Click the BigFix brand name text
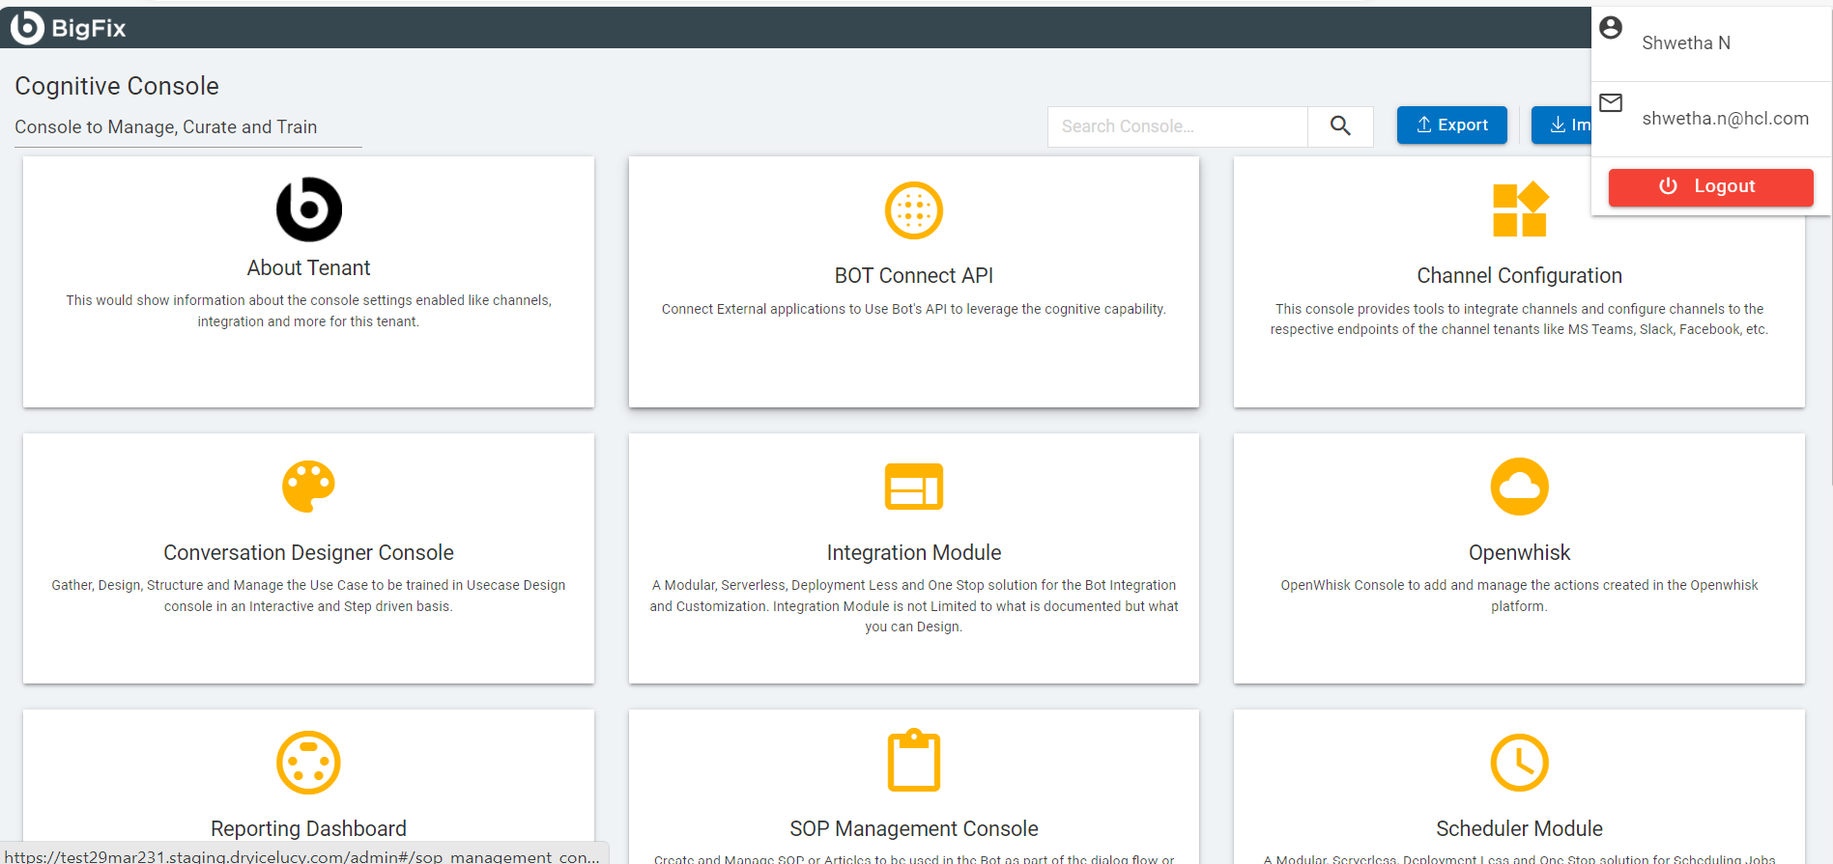 [x=89, y=28]
